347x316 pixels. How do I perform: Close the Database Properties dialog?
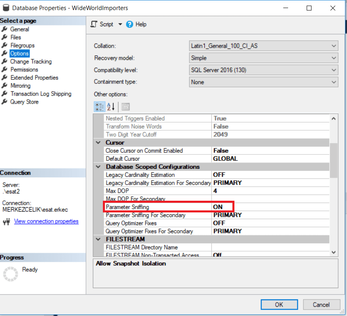pos(332,8)
